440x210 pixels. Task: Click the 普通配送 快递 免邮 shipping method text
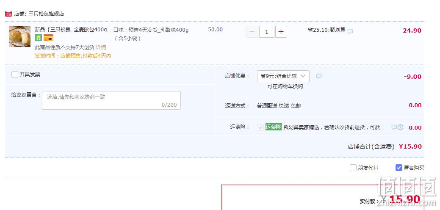point(279,106)
